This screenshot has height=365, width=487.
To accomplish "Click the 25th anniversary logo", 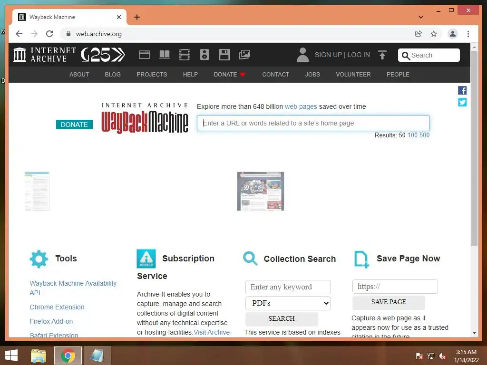I will click(103, 55).
